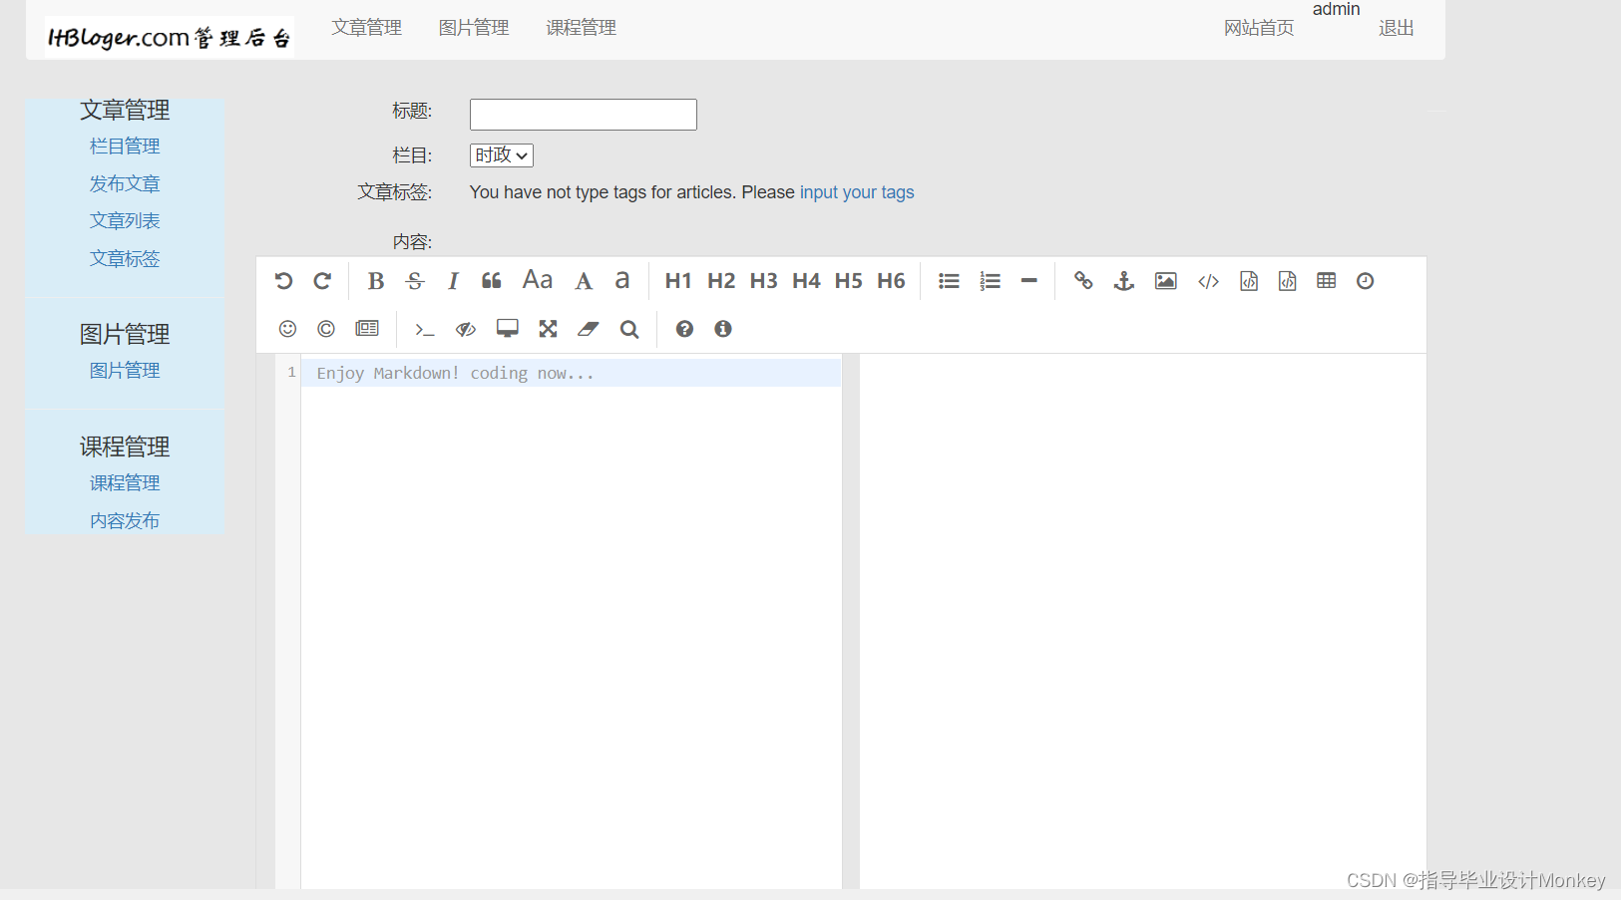Open 课程管理 in top navigation

[x=582, y=28]
